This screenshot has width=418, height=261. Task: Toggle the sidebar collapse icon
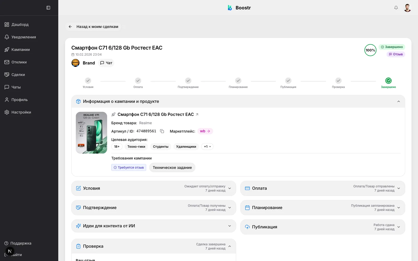pyautogui.click(x=48, y=8)
